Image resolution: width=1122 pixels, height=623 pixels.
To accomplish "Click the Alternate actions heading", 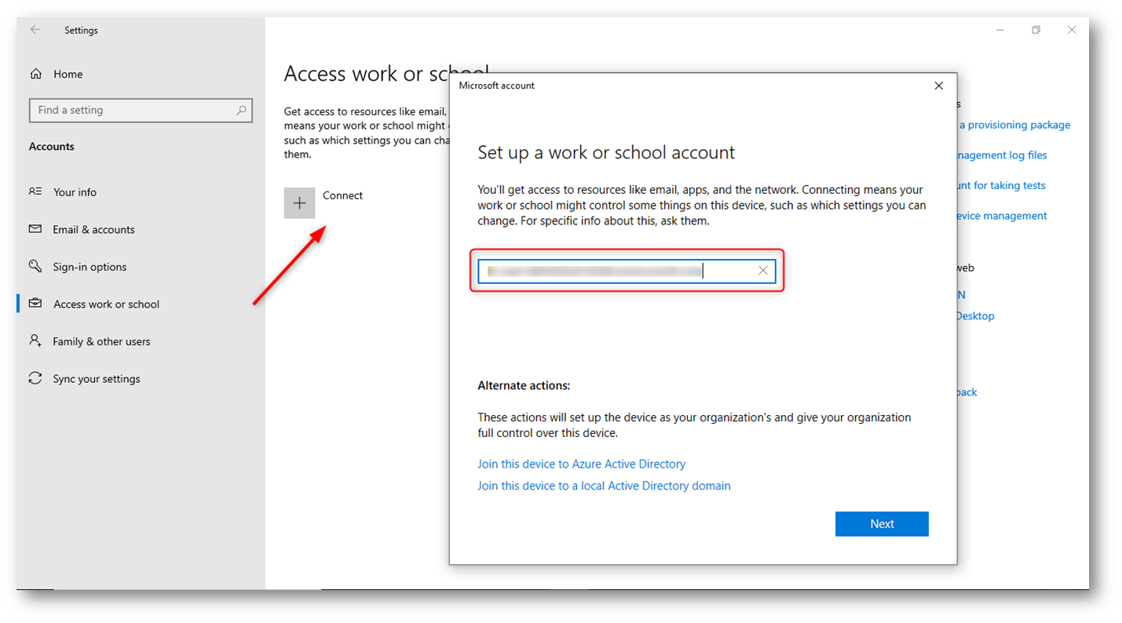I will 524,386.
